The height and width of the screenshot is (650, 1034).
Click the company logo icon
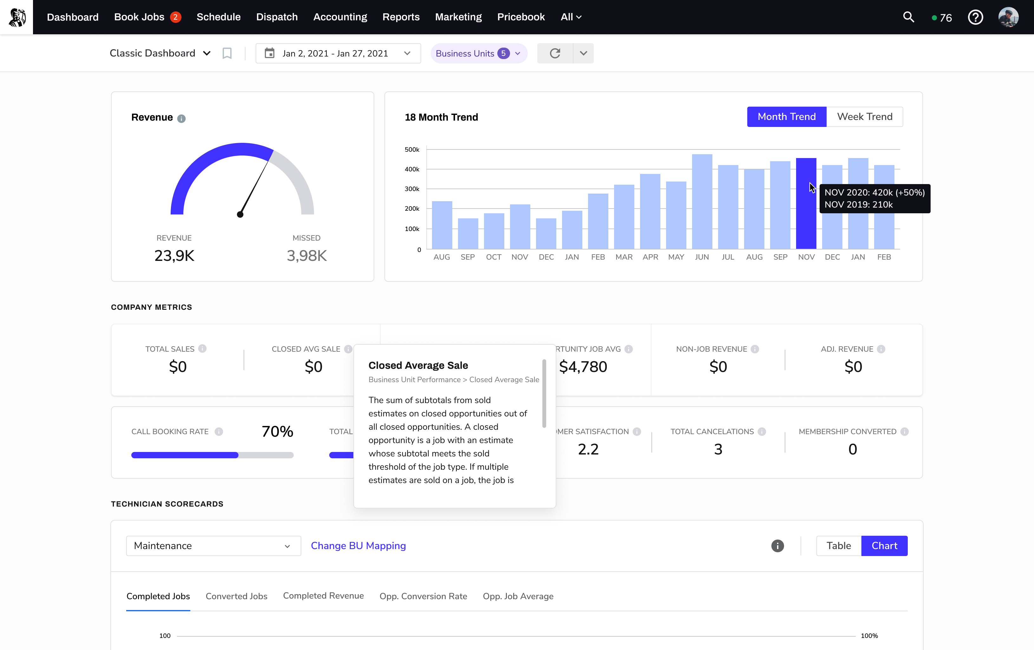point(16,17)
